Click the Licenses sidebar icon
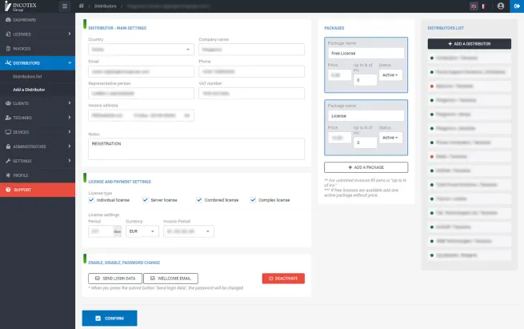 pos(8,34)
